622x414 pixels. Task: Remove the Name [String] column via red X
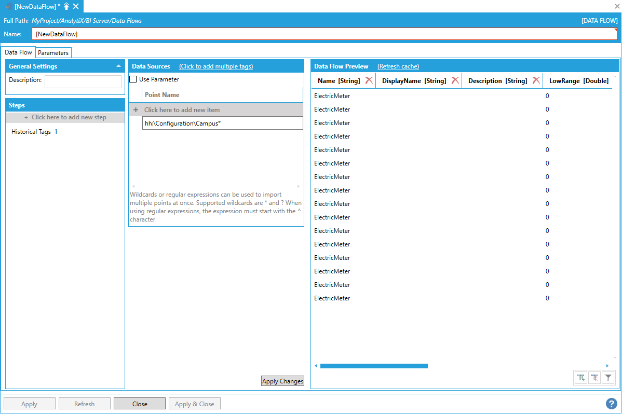(x=369, y=80)
